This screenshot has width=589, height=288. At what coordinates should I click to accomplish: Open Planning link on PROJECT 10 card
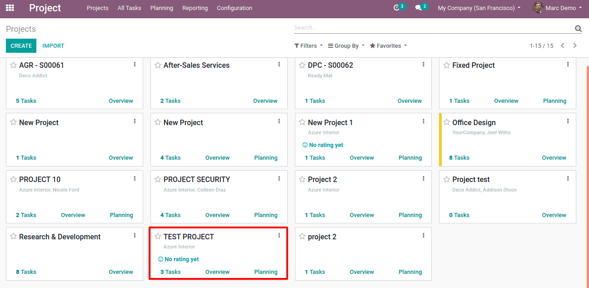pos(121,215)
